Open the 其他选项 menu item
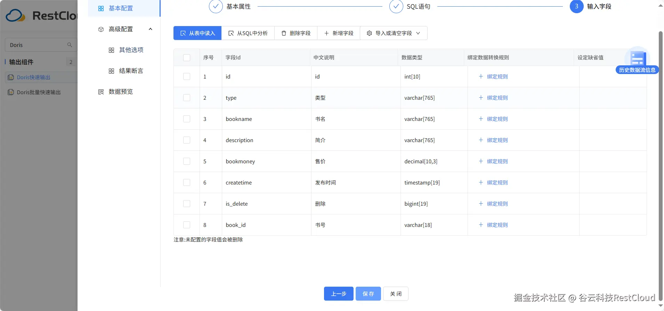Image resolution: width=664 pixels, height=311 pixels. point(124,50)
